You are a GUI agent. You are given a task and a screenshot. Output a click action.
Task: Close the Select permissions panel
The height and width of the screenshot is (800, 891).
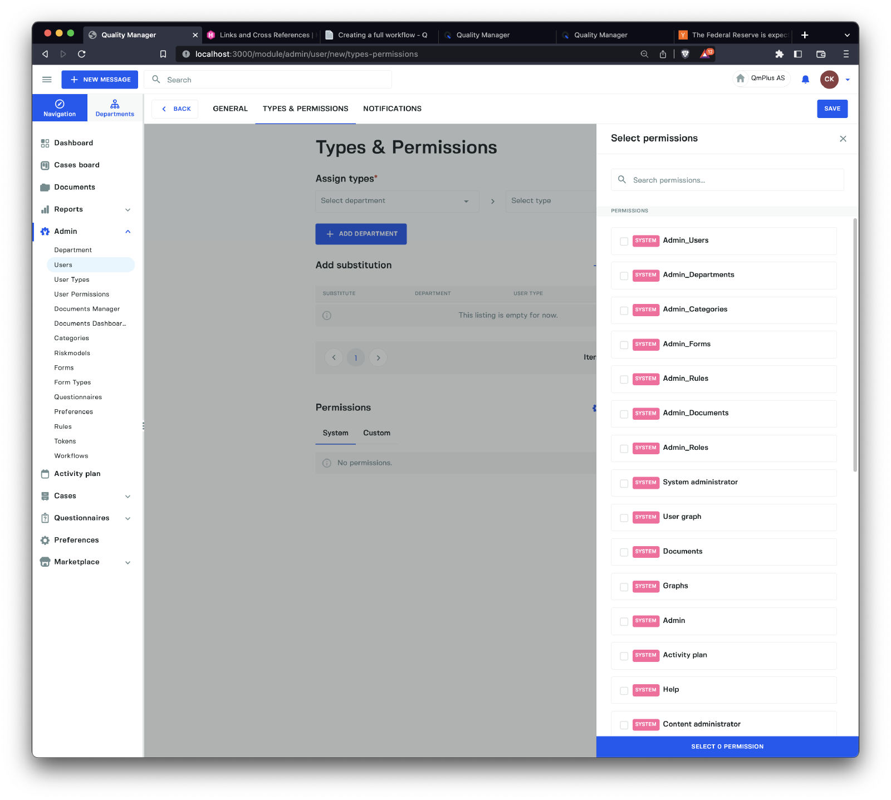click(843, 139)
